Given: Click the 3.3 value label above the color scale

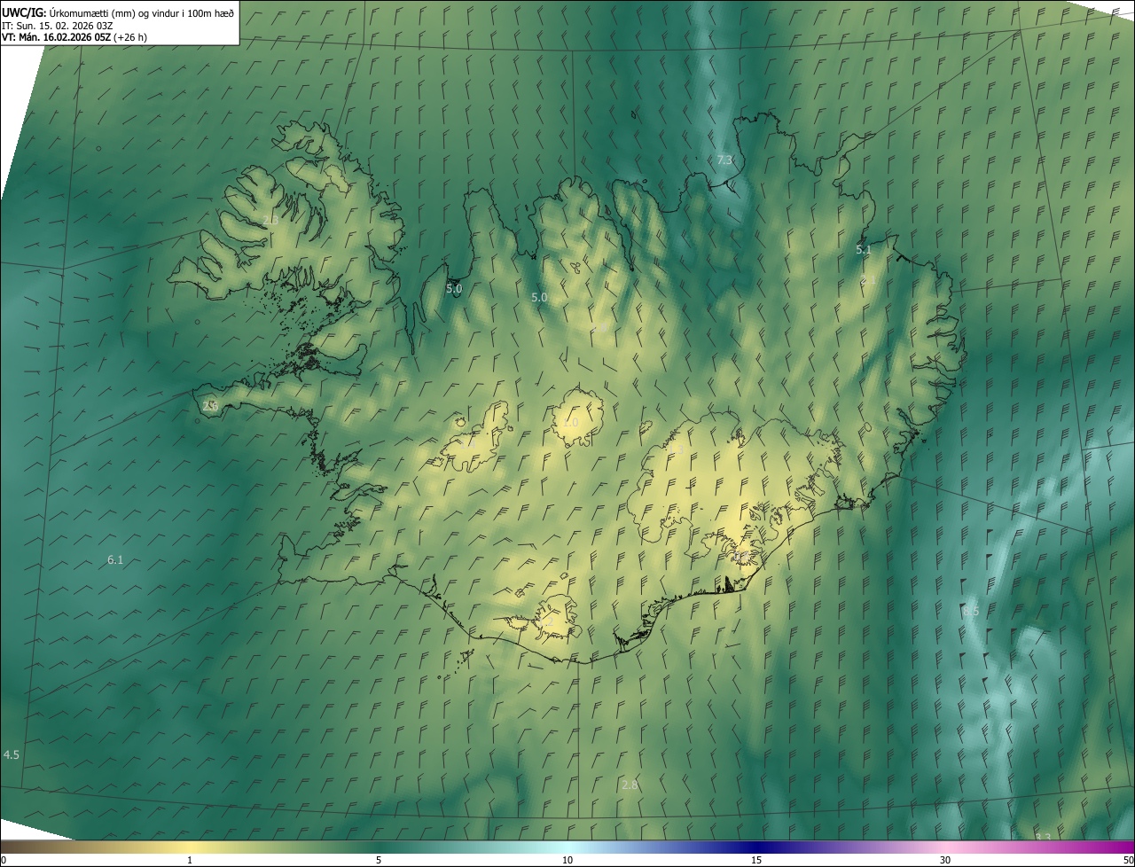Looking at the screenshot, I should coord(1043,837).
